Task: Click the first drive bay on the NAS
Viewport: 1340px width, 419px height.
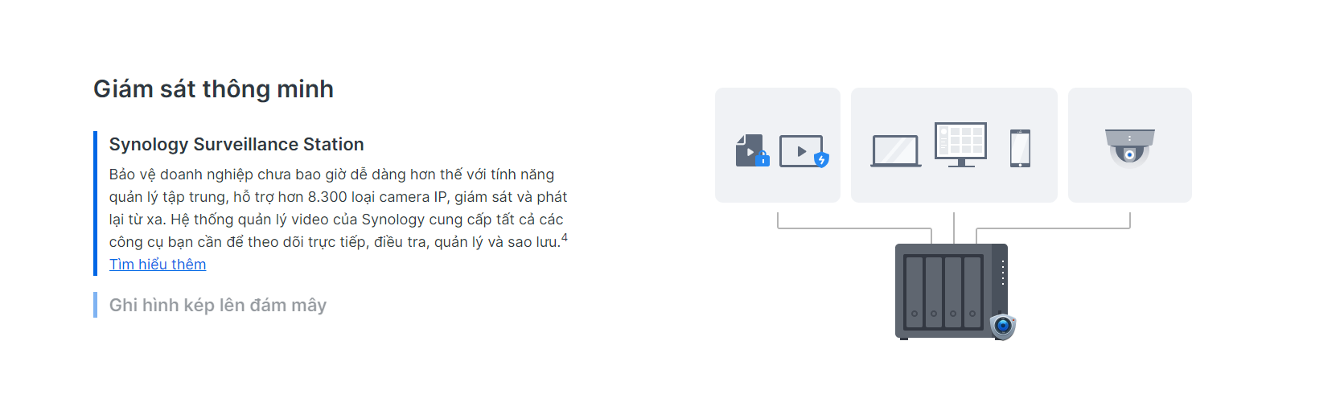Action: click(x=914, y=292)
